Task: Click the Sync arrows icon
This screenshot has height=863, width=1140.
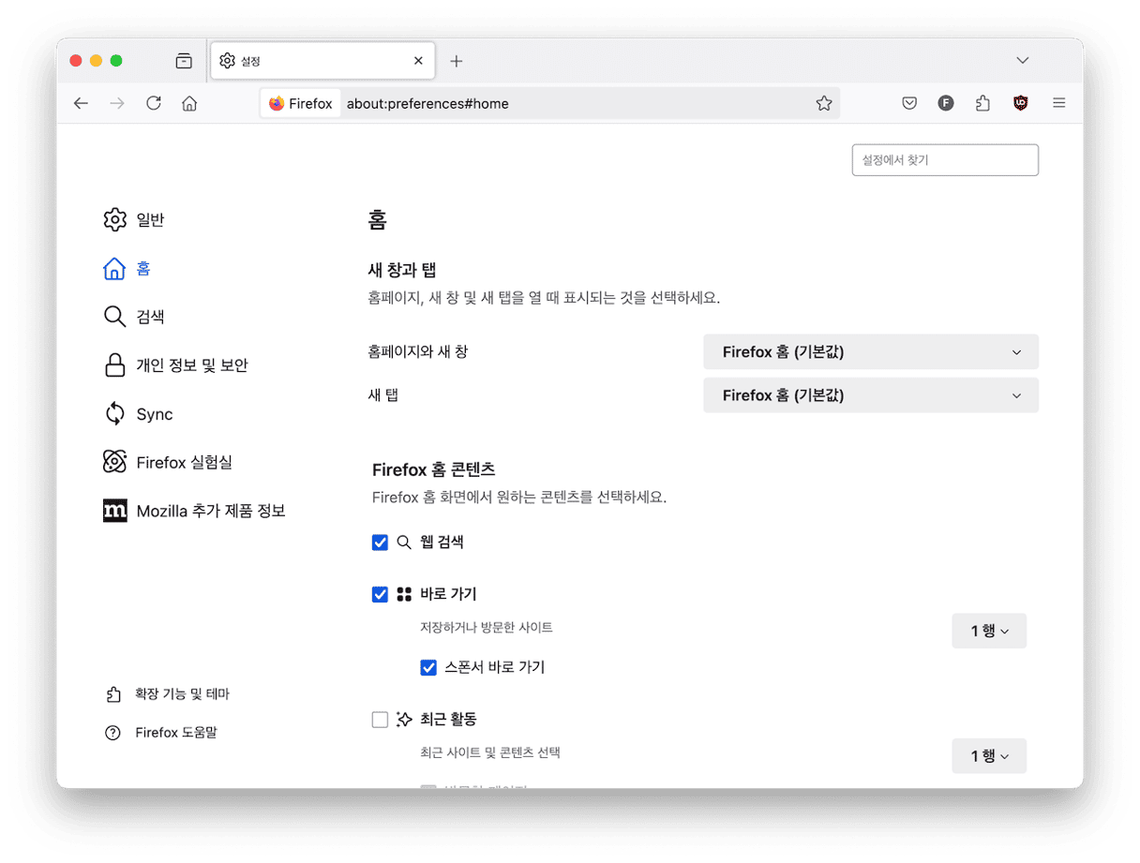Action: [x=114, y=413]
